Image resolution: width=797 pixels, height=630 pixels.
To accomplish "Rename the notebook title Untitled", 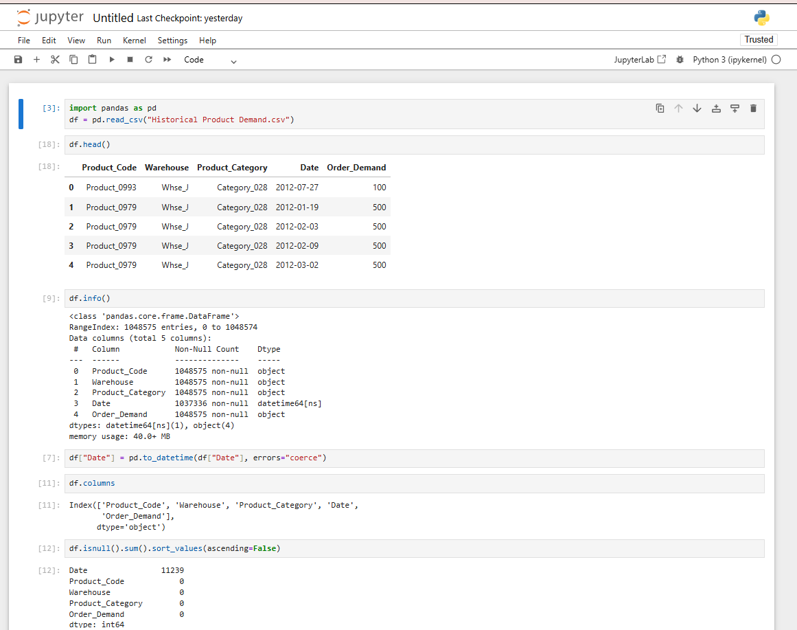I will 113,18.
